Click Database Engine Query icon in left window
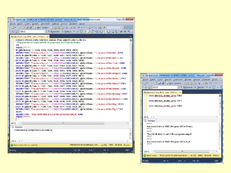231x173 pixels. pyautogui.click(x=52, y=28)
